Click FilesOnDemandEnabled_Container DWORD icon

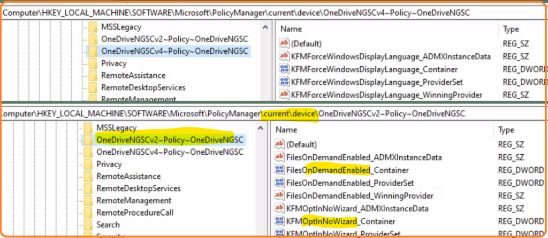[279, 170]
